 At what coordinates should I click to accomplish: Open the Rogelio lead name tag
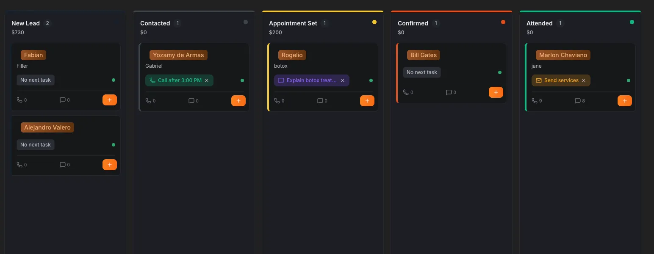click(292, 55)
